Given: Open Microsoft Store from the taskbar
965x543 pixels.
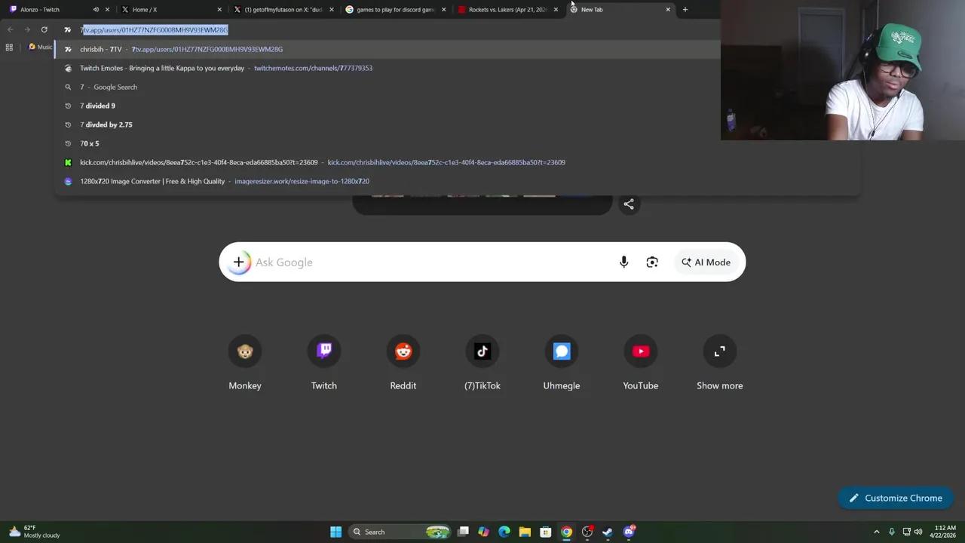Looking at the screenshot, I should click(546, 532).
